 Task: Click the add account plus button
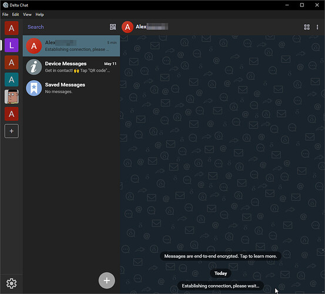click(x=12, y=131)
